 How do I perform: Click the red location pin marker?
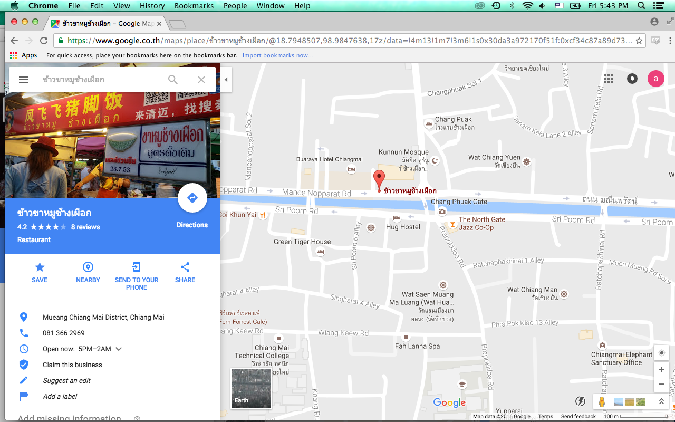379,180
